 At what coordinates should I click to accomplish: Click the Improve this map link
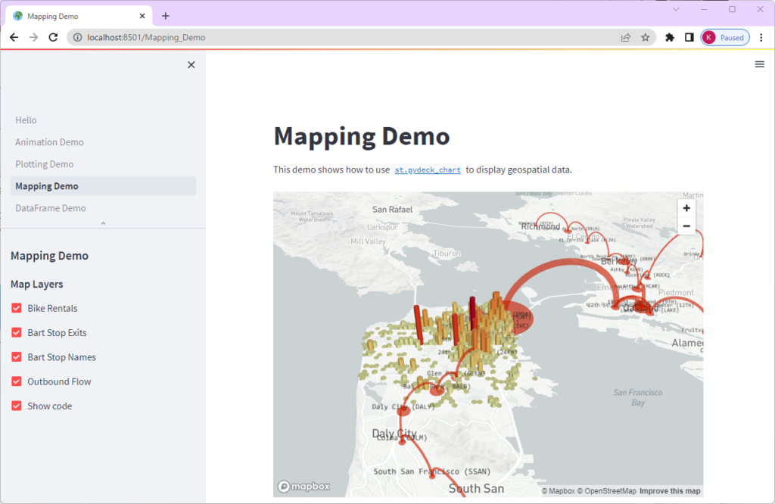[670, 491]
